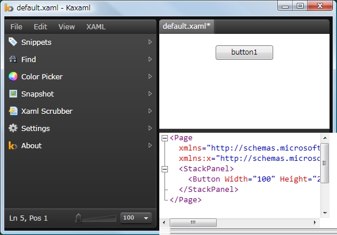
Task: Click the horizontal scrollbar thumb
Action: (x=193, y=222)
